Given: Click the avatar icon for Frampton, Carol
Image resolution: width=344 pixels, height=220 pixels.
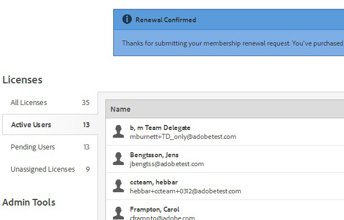Looking at the screenshot, I should [118, 213].
